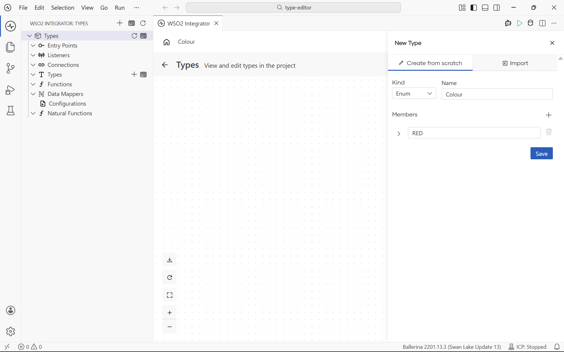Open the Testing flask view

point(11,111)
